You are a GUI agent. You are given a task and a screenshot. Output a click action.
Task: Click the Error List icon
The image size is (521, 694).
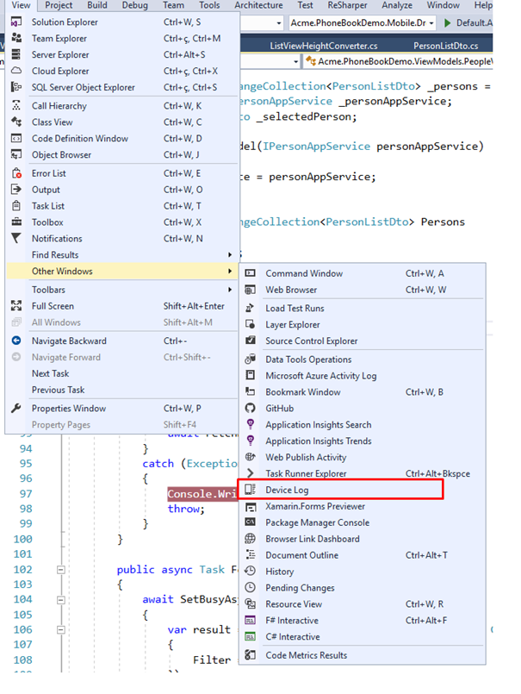tap(16, 173)
